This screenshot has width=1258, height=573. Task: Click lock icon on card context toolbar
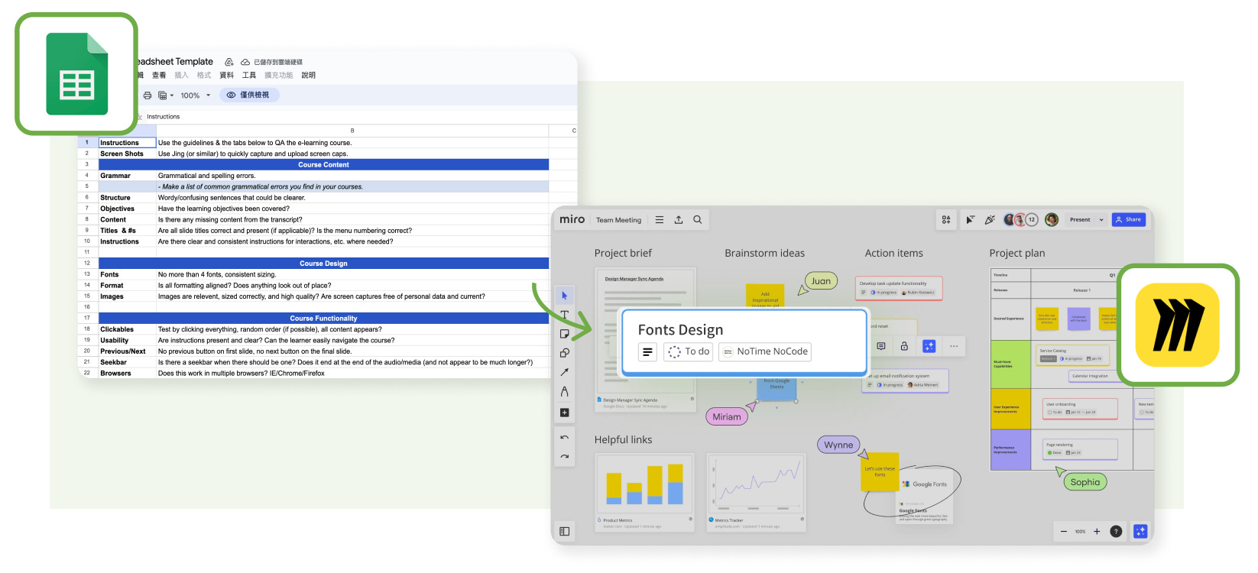tap(904, 346)
